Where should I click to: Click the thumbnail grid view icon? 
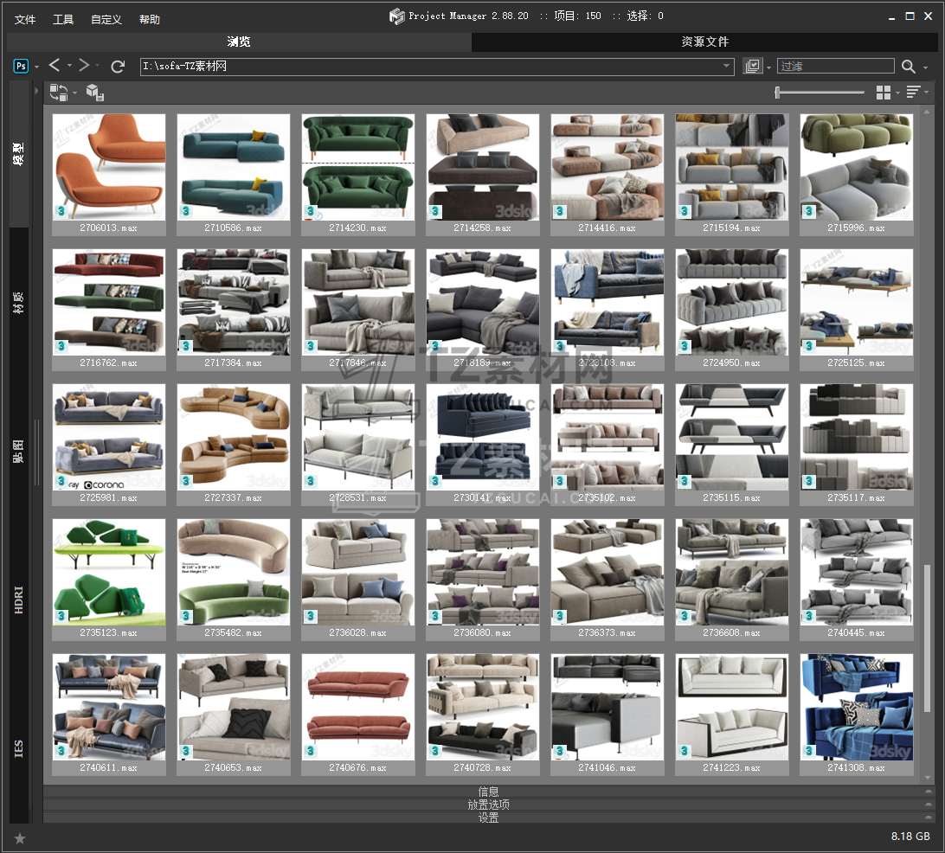[x=884, y=93]
